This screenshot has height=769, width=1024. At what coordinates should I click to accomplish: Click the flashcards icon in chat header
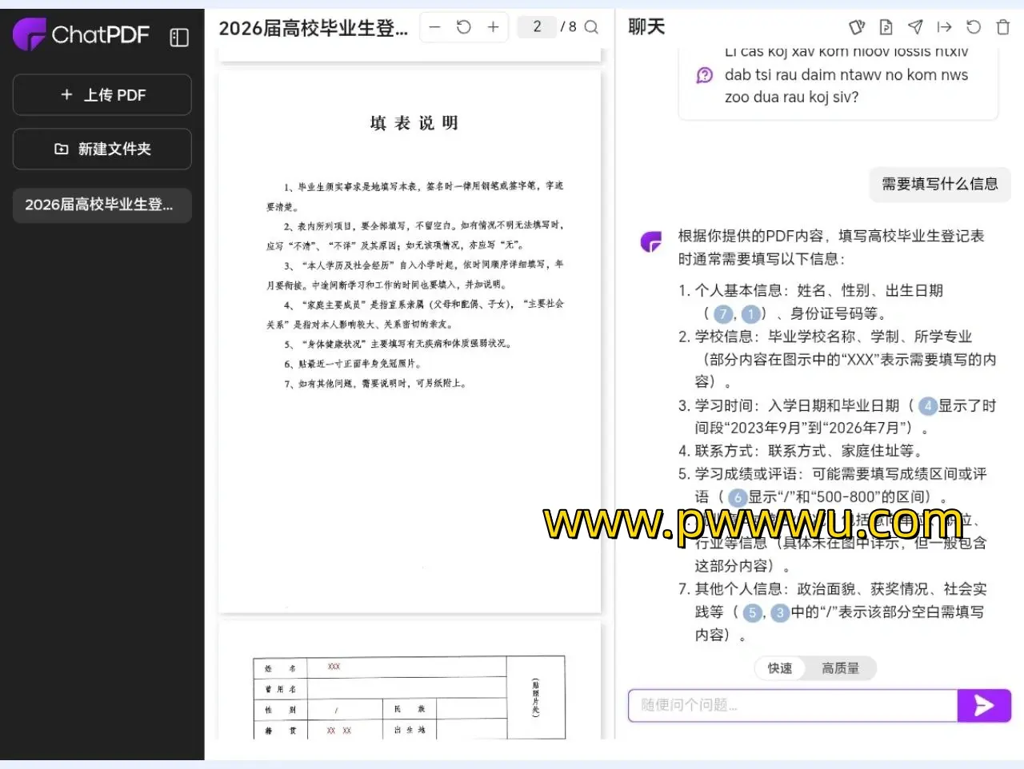857,27
